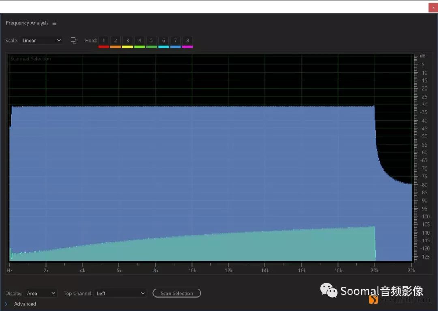Toggle Hold button 6
Screen dimensions: 438x311
pos(163,41)
